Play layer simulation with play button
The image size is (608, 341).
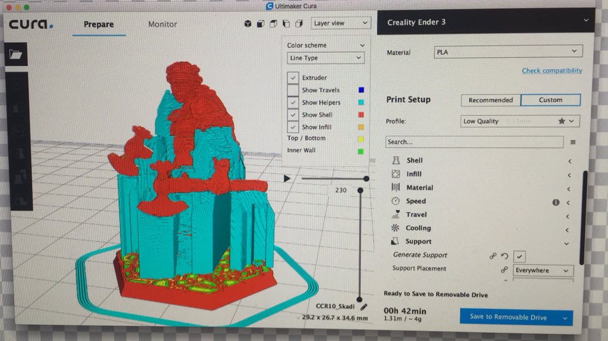pyautogui.click(x=287, y=178)
